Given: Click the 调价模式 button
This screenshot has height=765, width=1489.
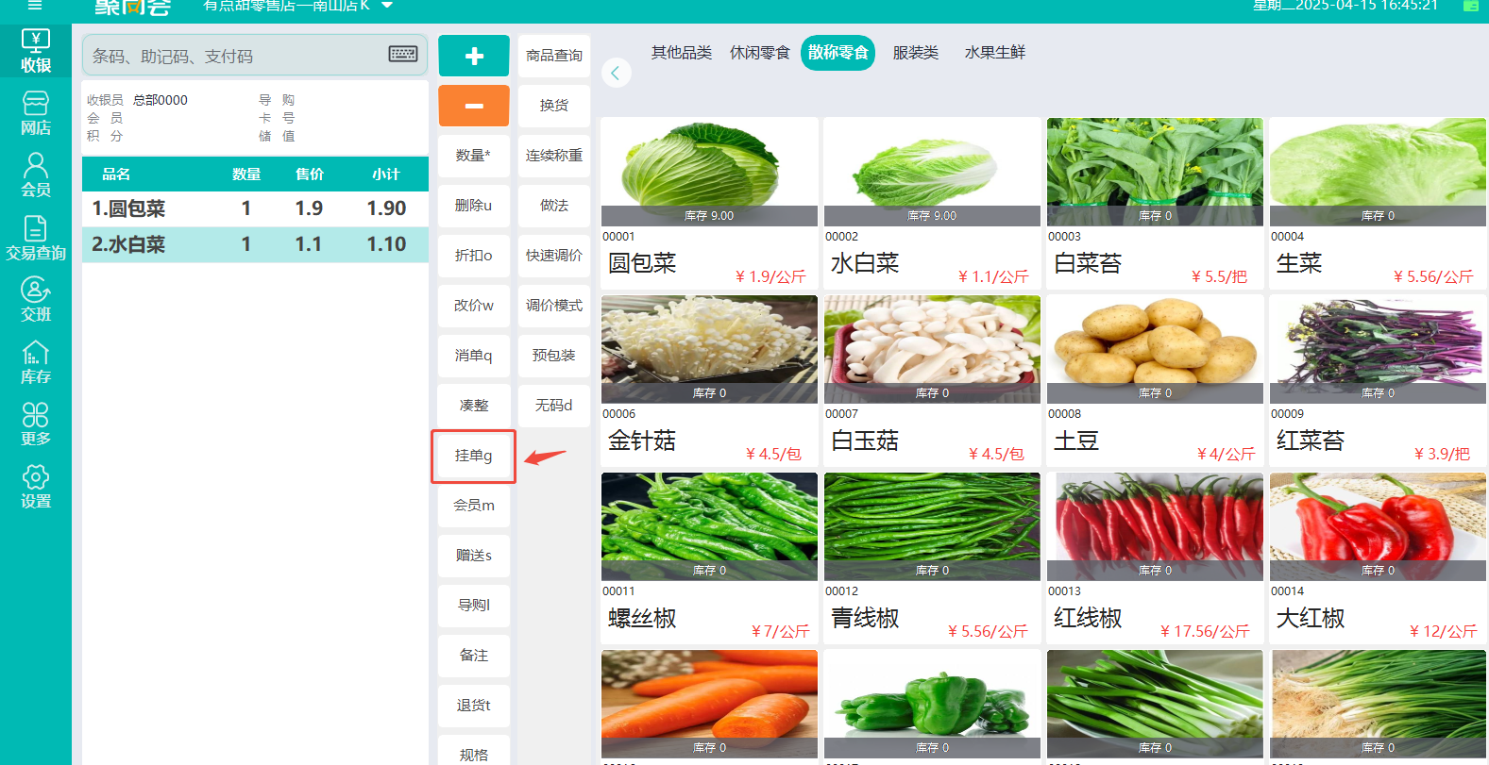Looking at the screenshot, I should click(554, 306).
